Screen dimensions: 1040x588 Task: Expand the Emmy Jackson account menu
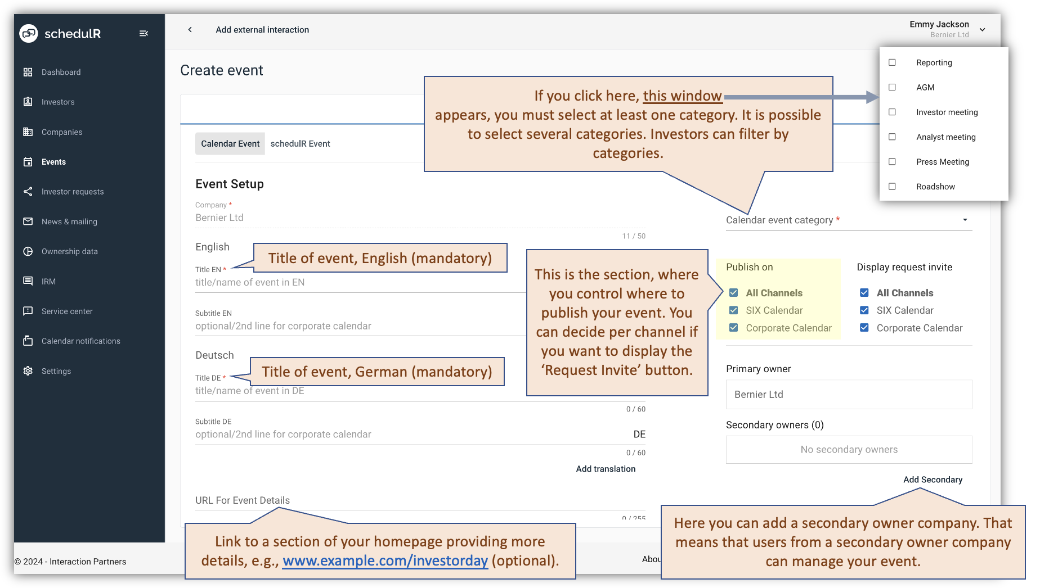click(983, 29)
